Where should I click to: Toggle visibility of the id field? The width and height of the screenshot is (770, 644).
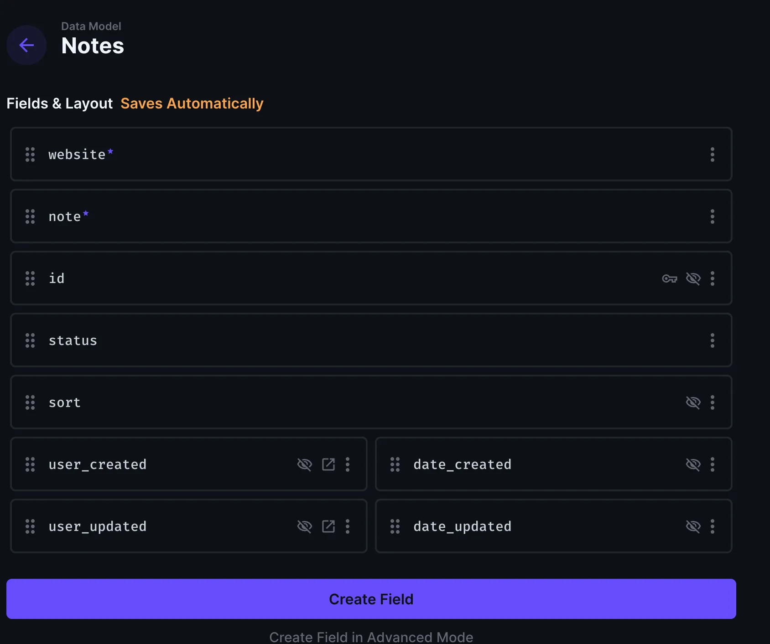coord(693,278)
